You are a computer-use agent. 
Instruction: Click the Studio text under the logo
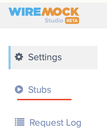tap(54, 20)
